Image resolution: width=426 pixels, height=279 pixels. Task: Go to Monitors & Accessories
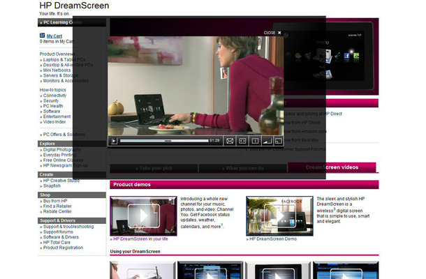(x=66, y=81)
